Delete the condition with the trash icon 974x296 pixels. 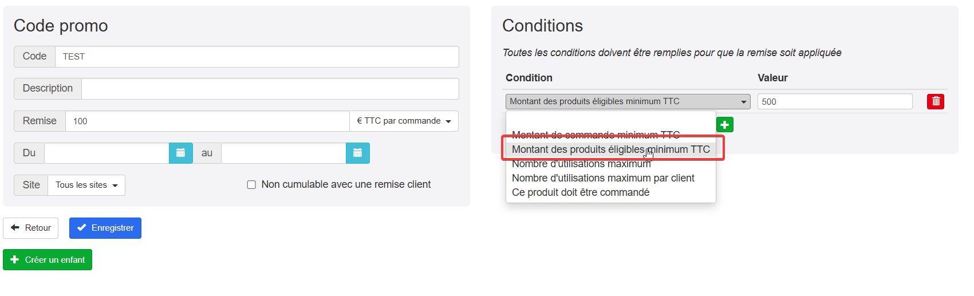935,101
